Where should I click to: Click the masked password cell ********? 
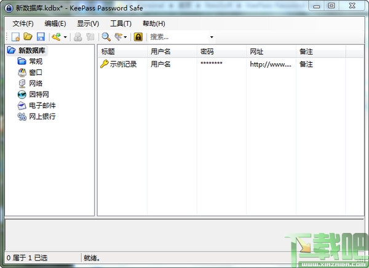[212, 63]
